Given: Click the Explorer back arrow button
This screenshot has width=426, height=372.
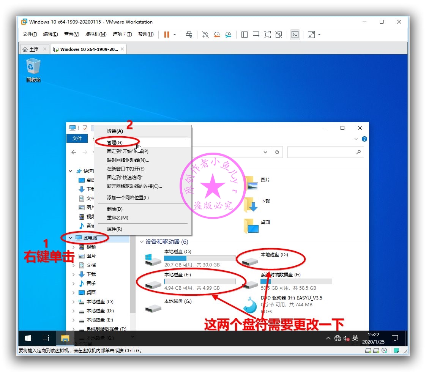Looking at the screenshot, I should pos(74,152).
